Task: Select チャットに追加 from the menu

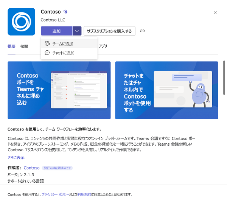Action: (69, 53)
